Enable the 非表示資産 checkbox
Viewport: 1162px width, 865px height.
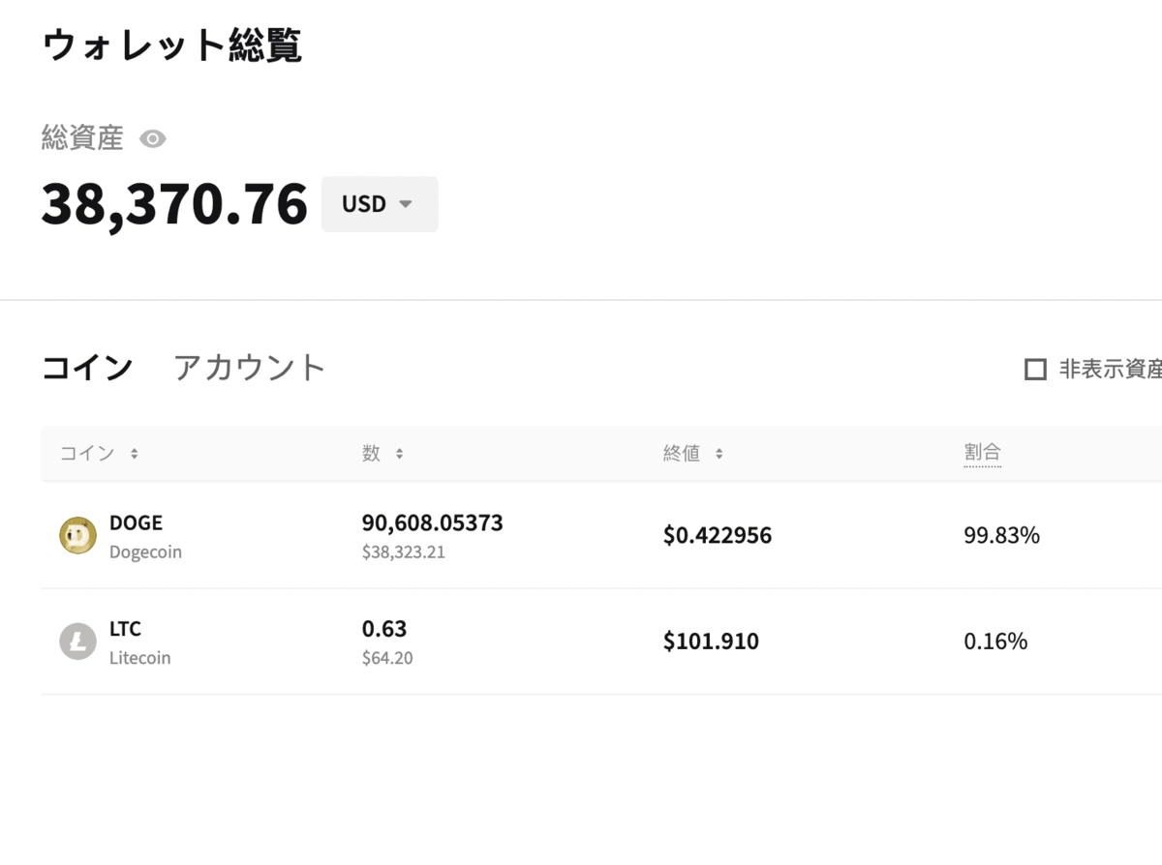click(1035, 370)
